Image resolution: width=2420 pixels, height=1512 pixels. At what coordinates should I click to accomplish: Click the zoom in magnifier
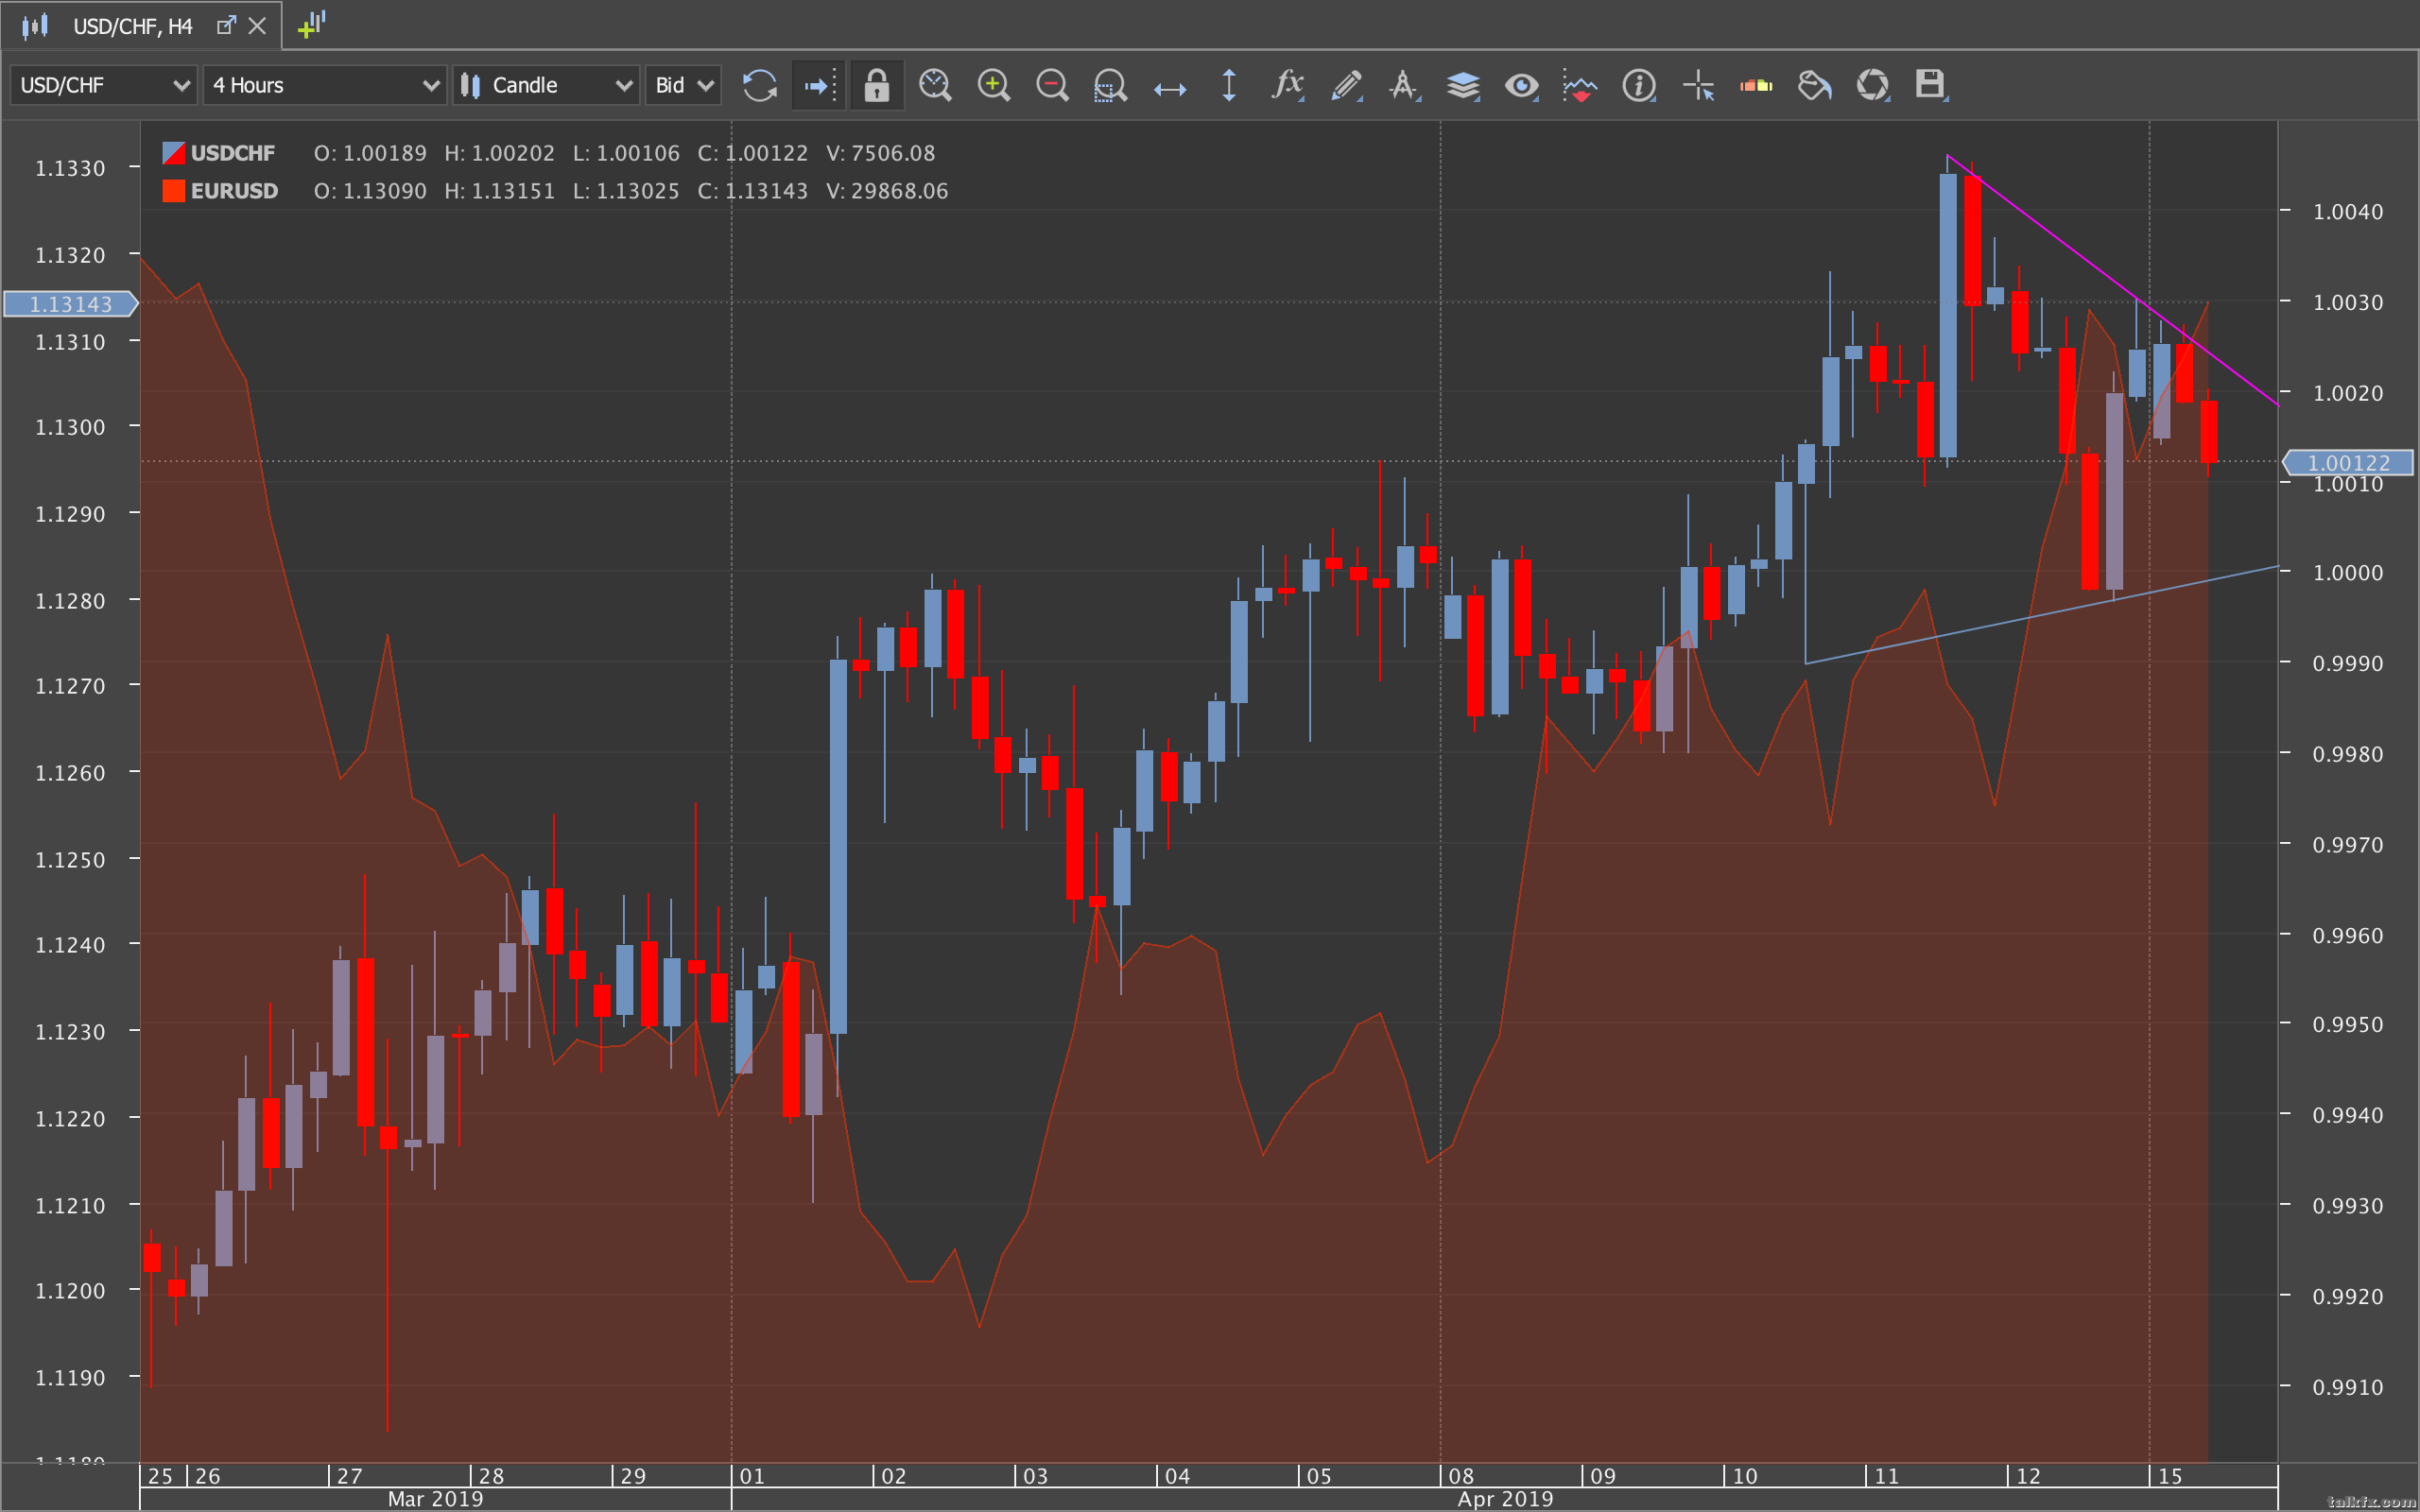click(993, 85)
